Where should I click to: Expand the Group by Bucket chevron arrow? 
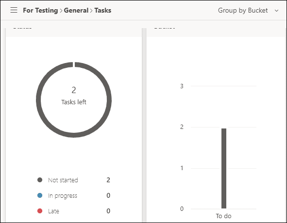[x=277, y=11]
